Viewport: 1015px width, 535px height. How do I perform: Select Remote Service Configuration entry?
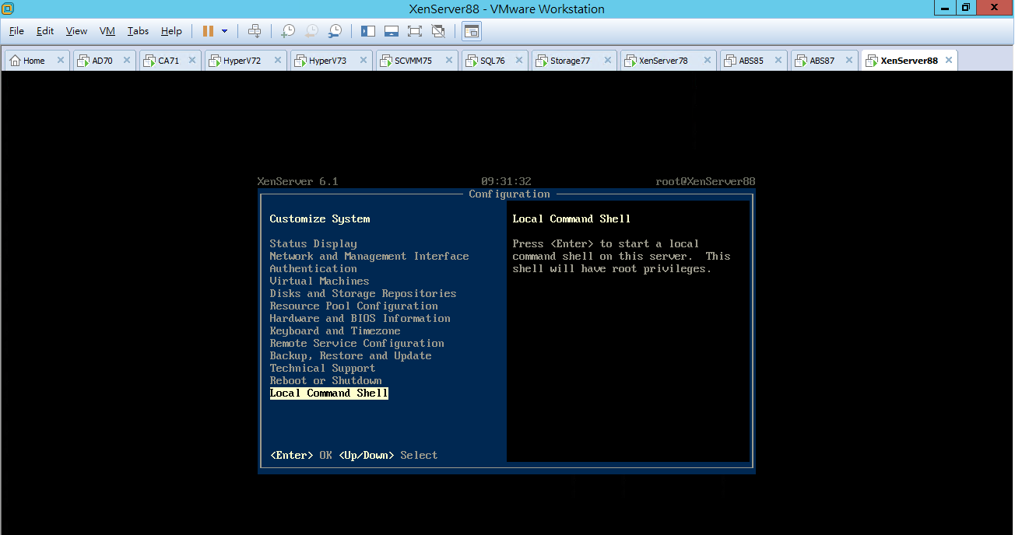pos(356,343)
